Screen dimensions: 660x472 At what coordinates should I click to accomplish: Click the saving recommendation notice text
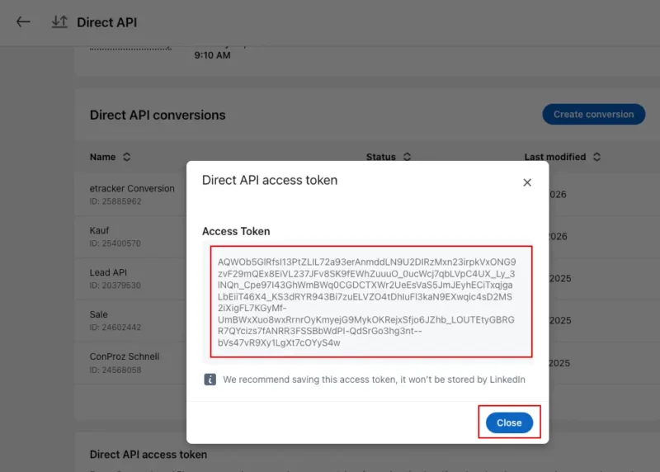point(374,380)
